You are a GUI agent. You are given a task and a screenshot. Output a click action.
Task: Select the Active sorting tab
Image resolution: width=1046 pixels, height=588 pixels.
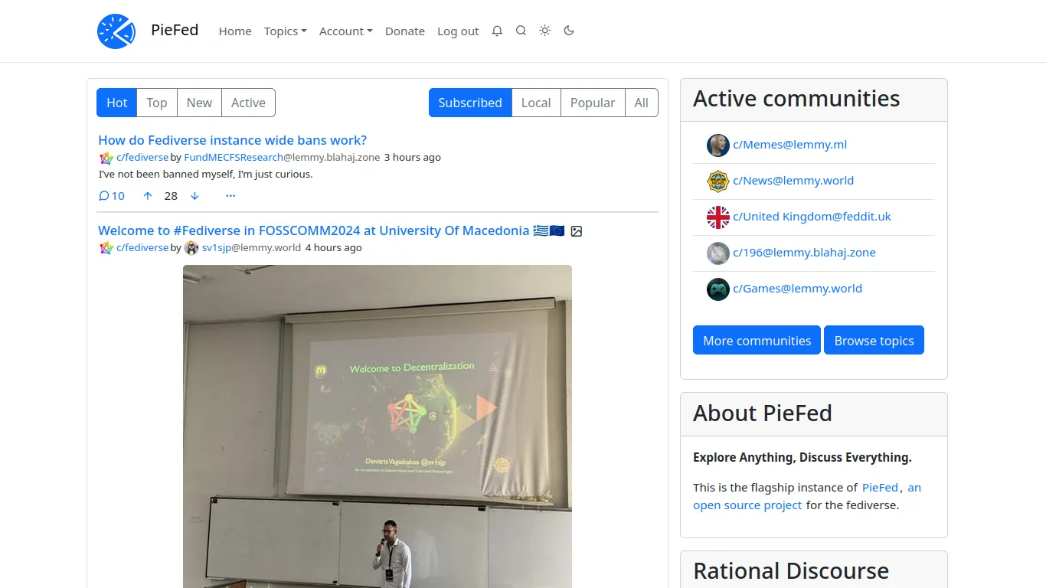tap(248, 103)
